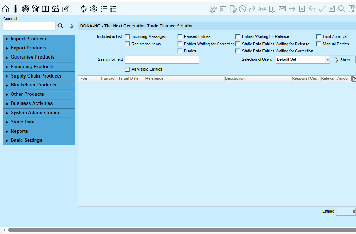
Task: Enable the Diaries checkbox
Action: coord(180,51)
